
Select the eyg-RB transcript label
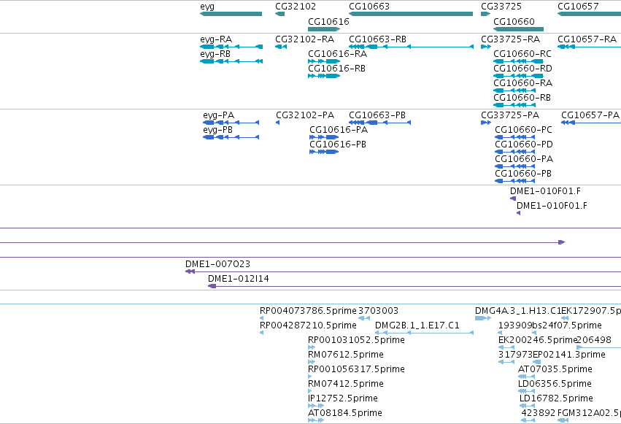pos(215,54)
